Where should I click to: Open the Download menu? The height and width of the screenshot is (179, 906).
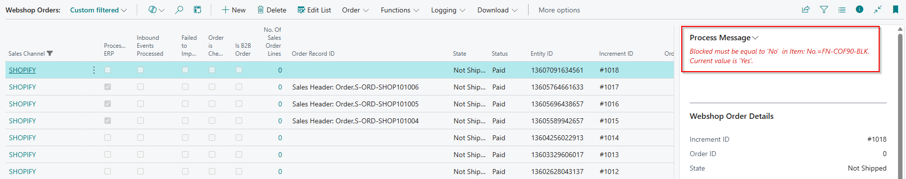[497, 10]
